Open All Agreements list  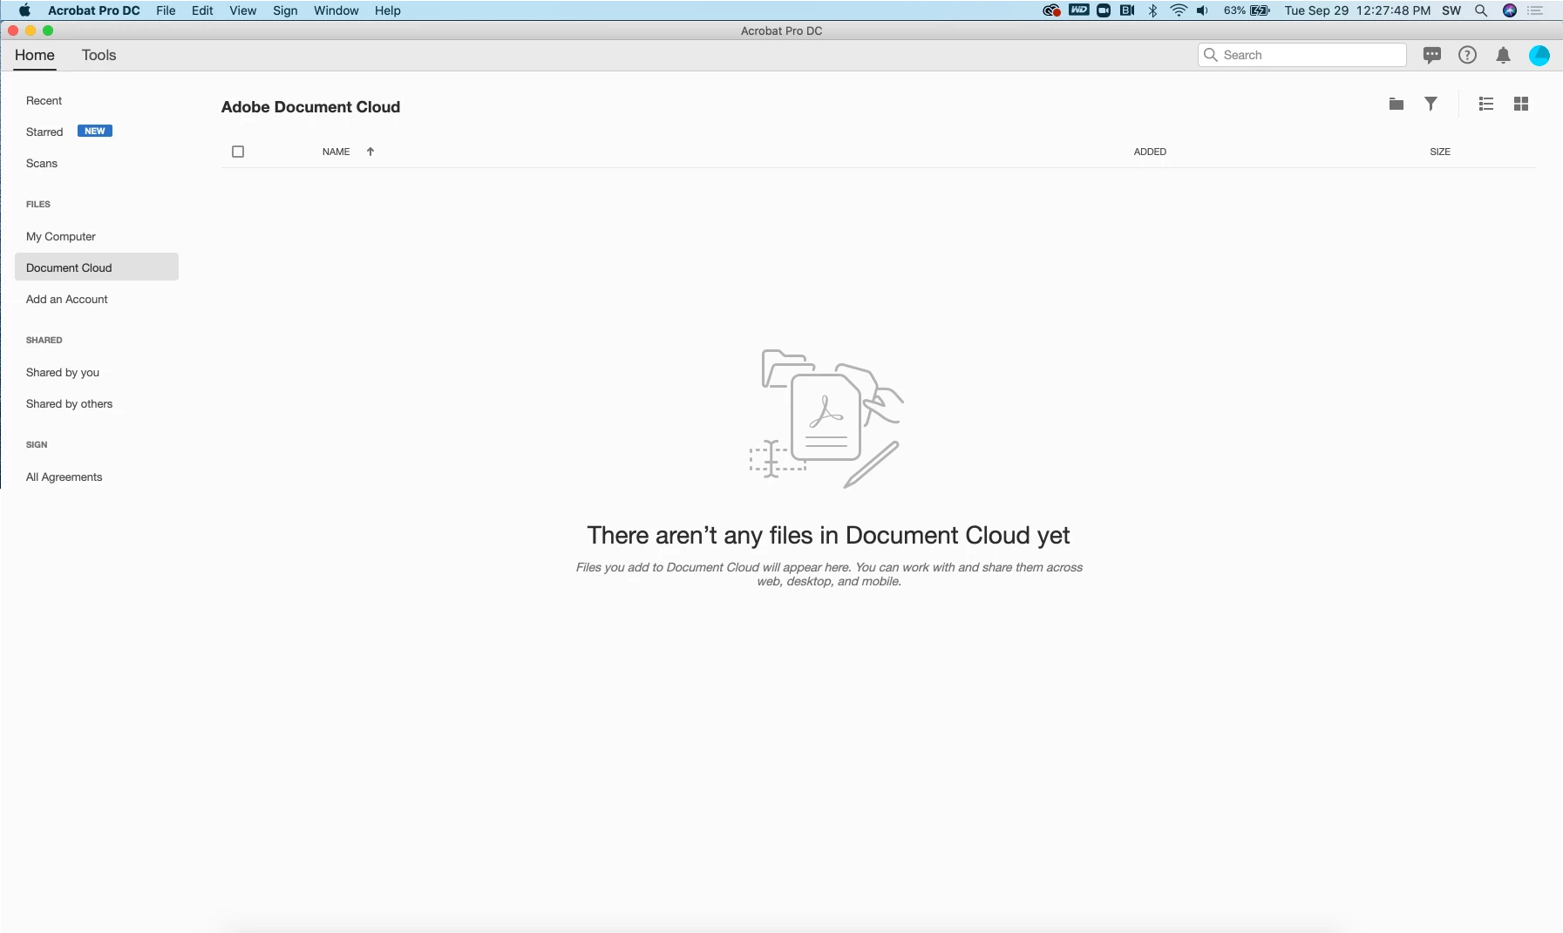(x=65, y=477)
